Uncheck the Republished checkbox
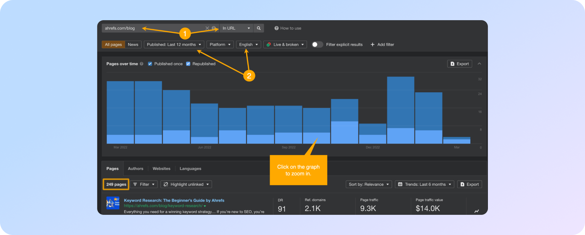 [188, 64]
